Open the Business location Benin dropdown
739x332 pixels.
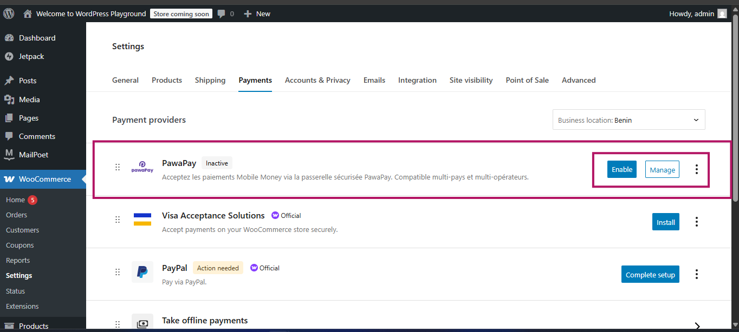[629, 120]
